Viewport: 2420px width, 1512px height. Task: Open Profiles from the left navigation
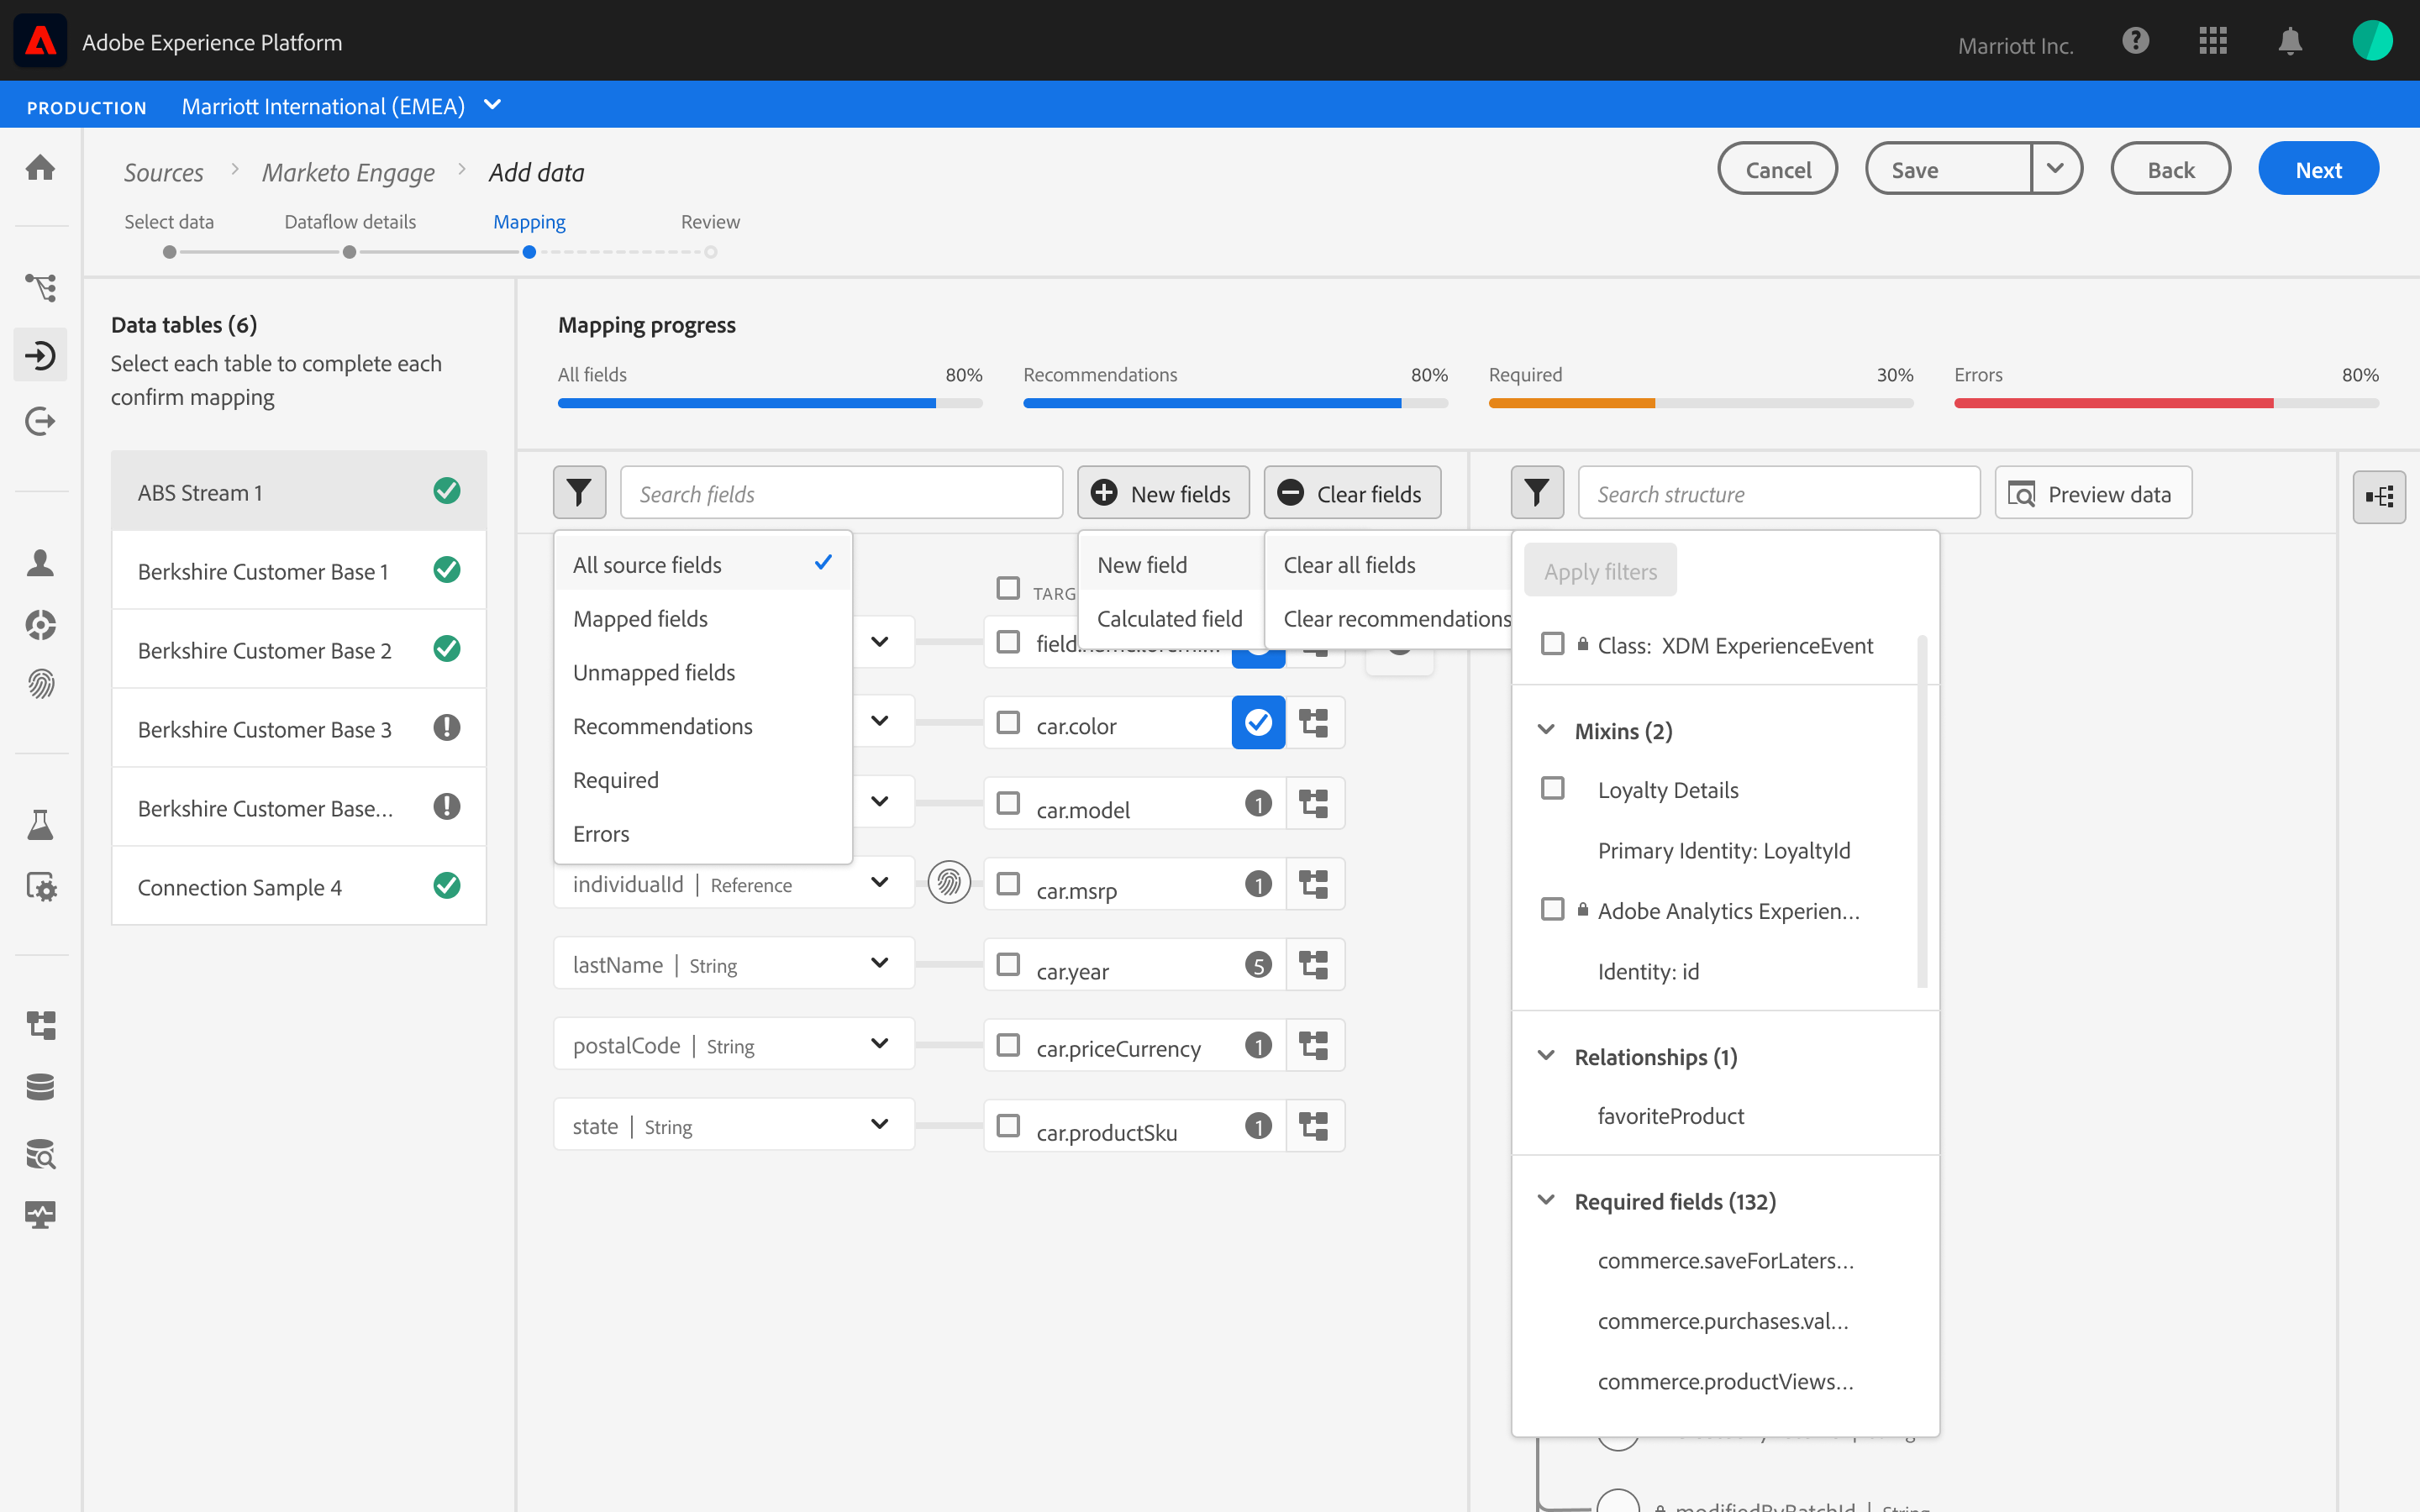pyautogui.click(x=40, y=563)
